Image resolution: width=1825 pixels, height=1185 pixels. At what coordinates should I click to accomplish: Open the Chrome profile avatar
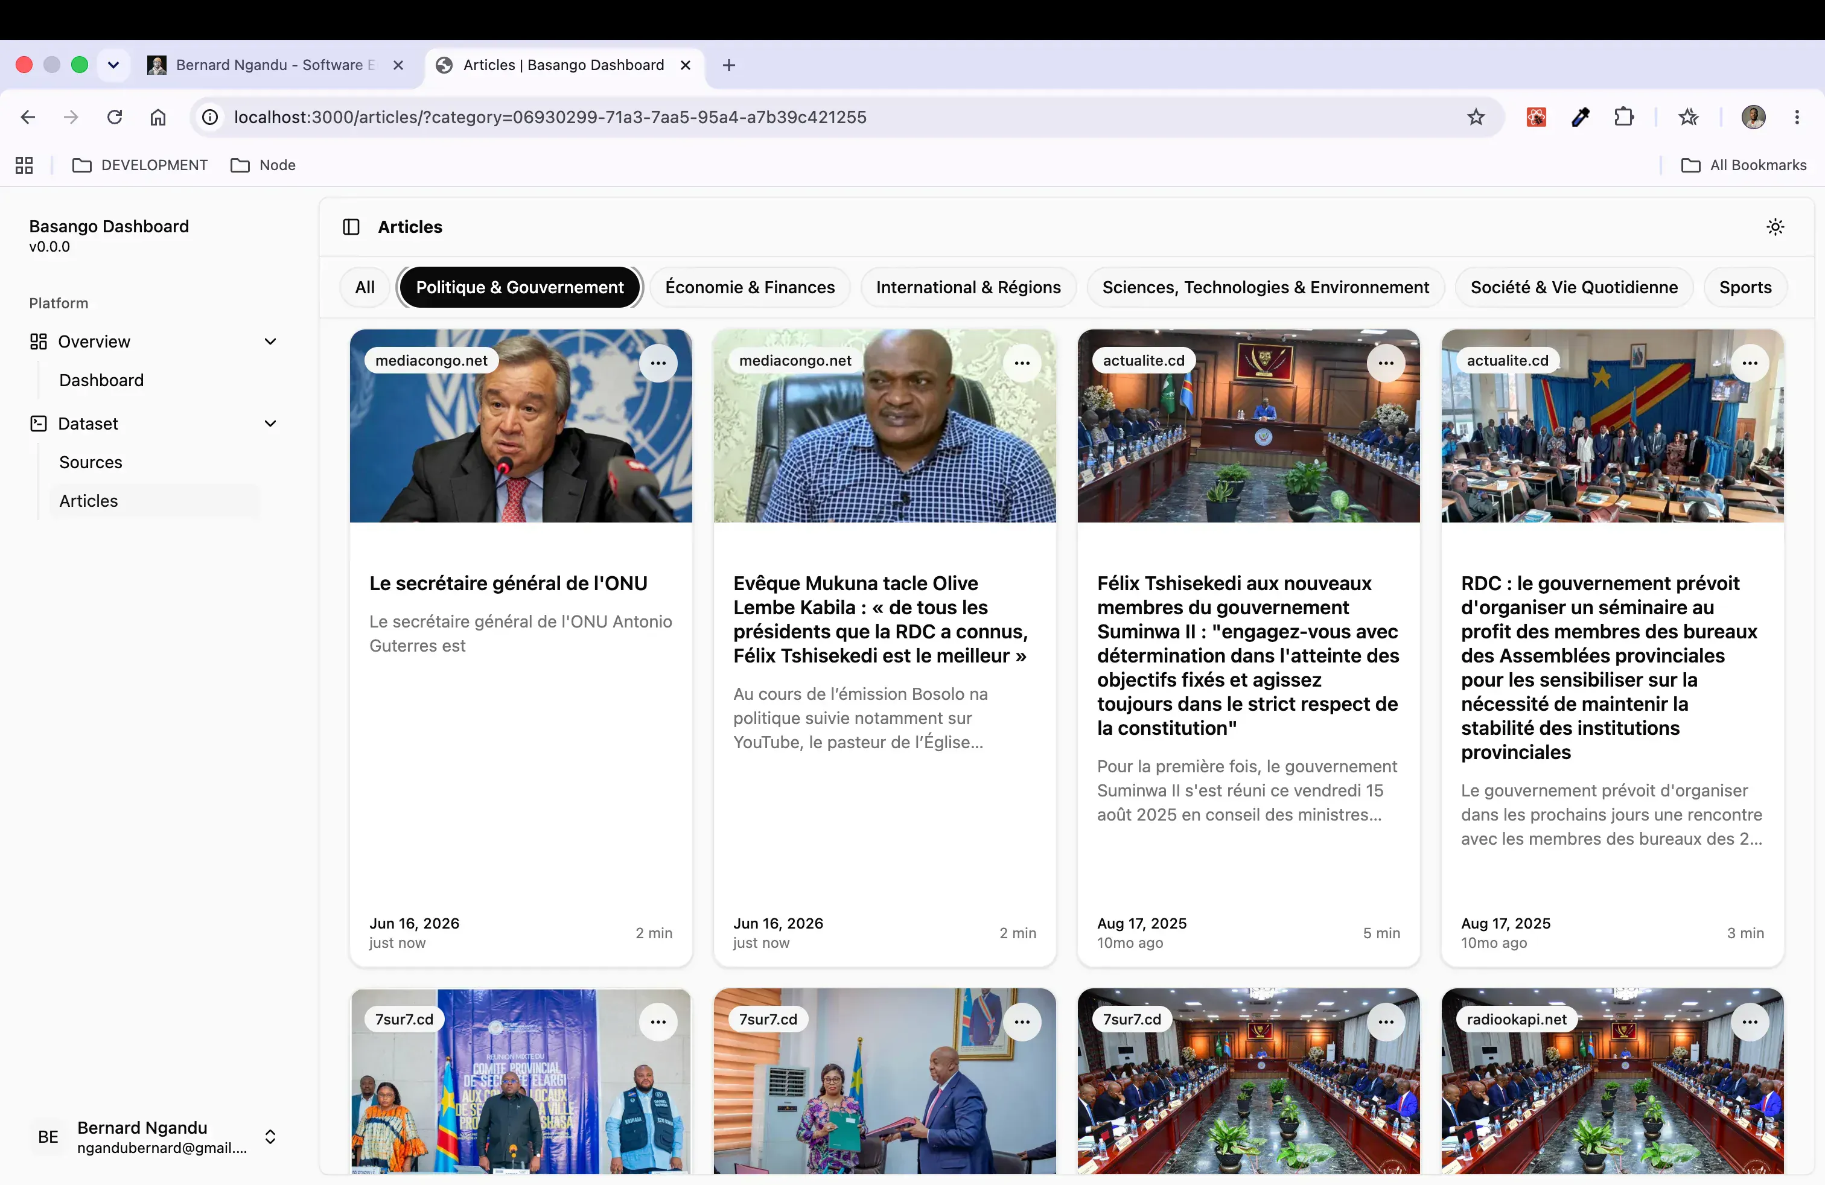[1753, 117]
